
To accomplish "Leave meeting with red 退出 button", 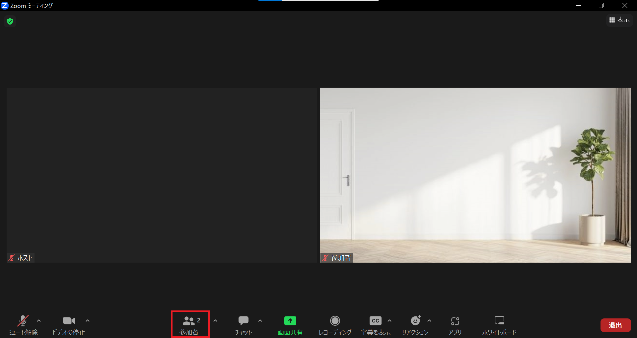I will pos(615,325).
